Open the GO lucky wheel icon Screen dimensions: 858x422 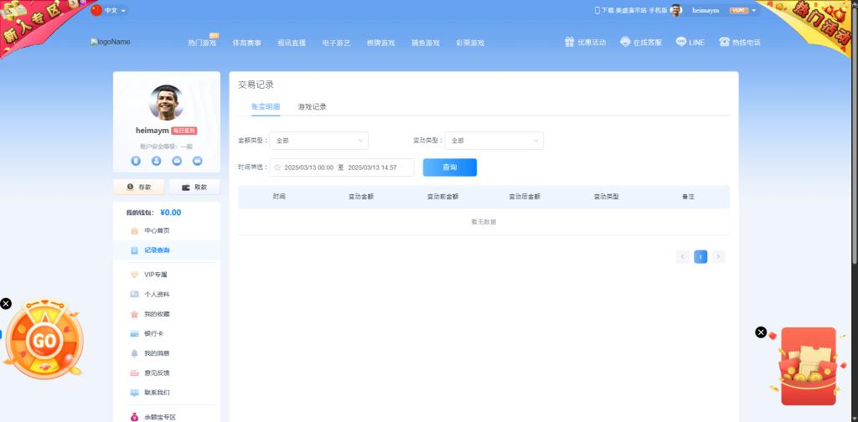44,341
